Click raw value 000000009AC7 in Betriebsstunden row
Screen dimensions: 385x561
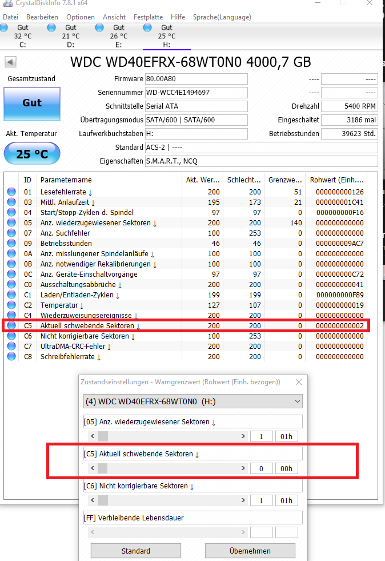click(x=340, y=243)
